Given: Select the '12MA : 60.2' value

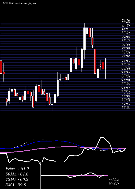Looking at the screenshot, I should pyautogui.click(x=17, y=180).
